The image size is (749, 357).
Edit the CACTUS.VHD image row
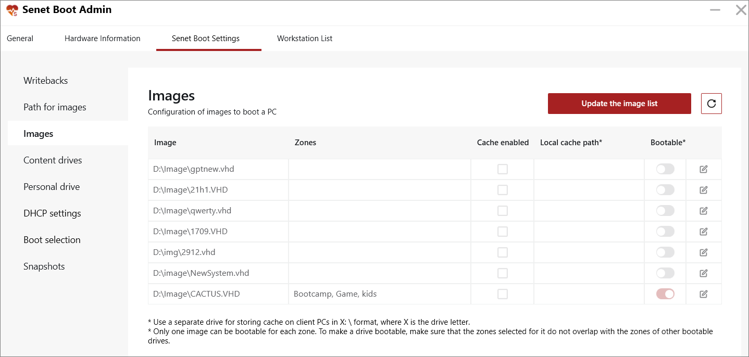pyautogui.click(x=704, y=294)
